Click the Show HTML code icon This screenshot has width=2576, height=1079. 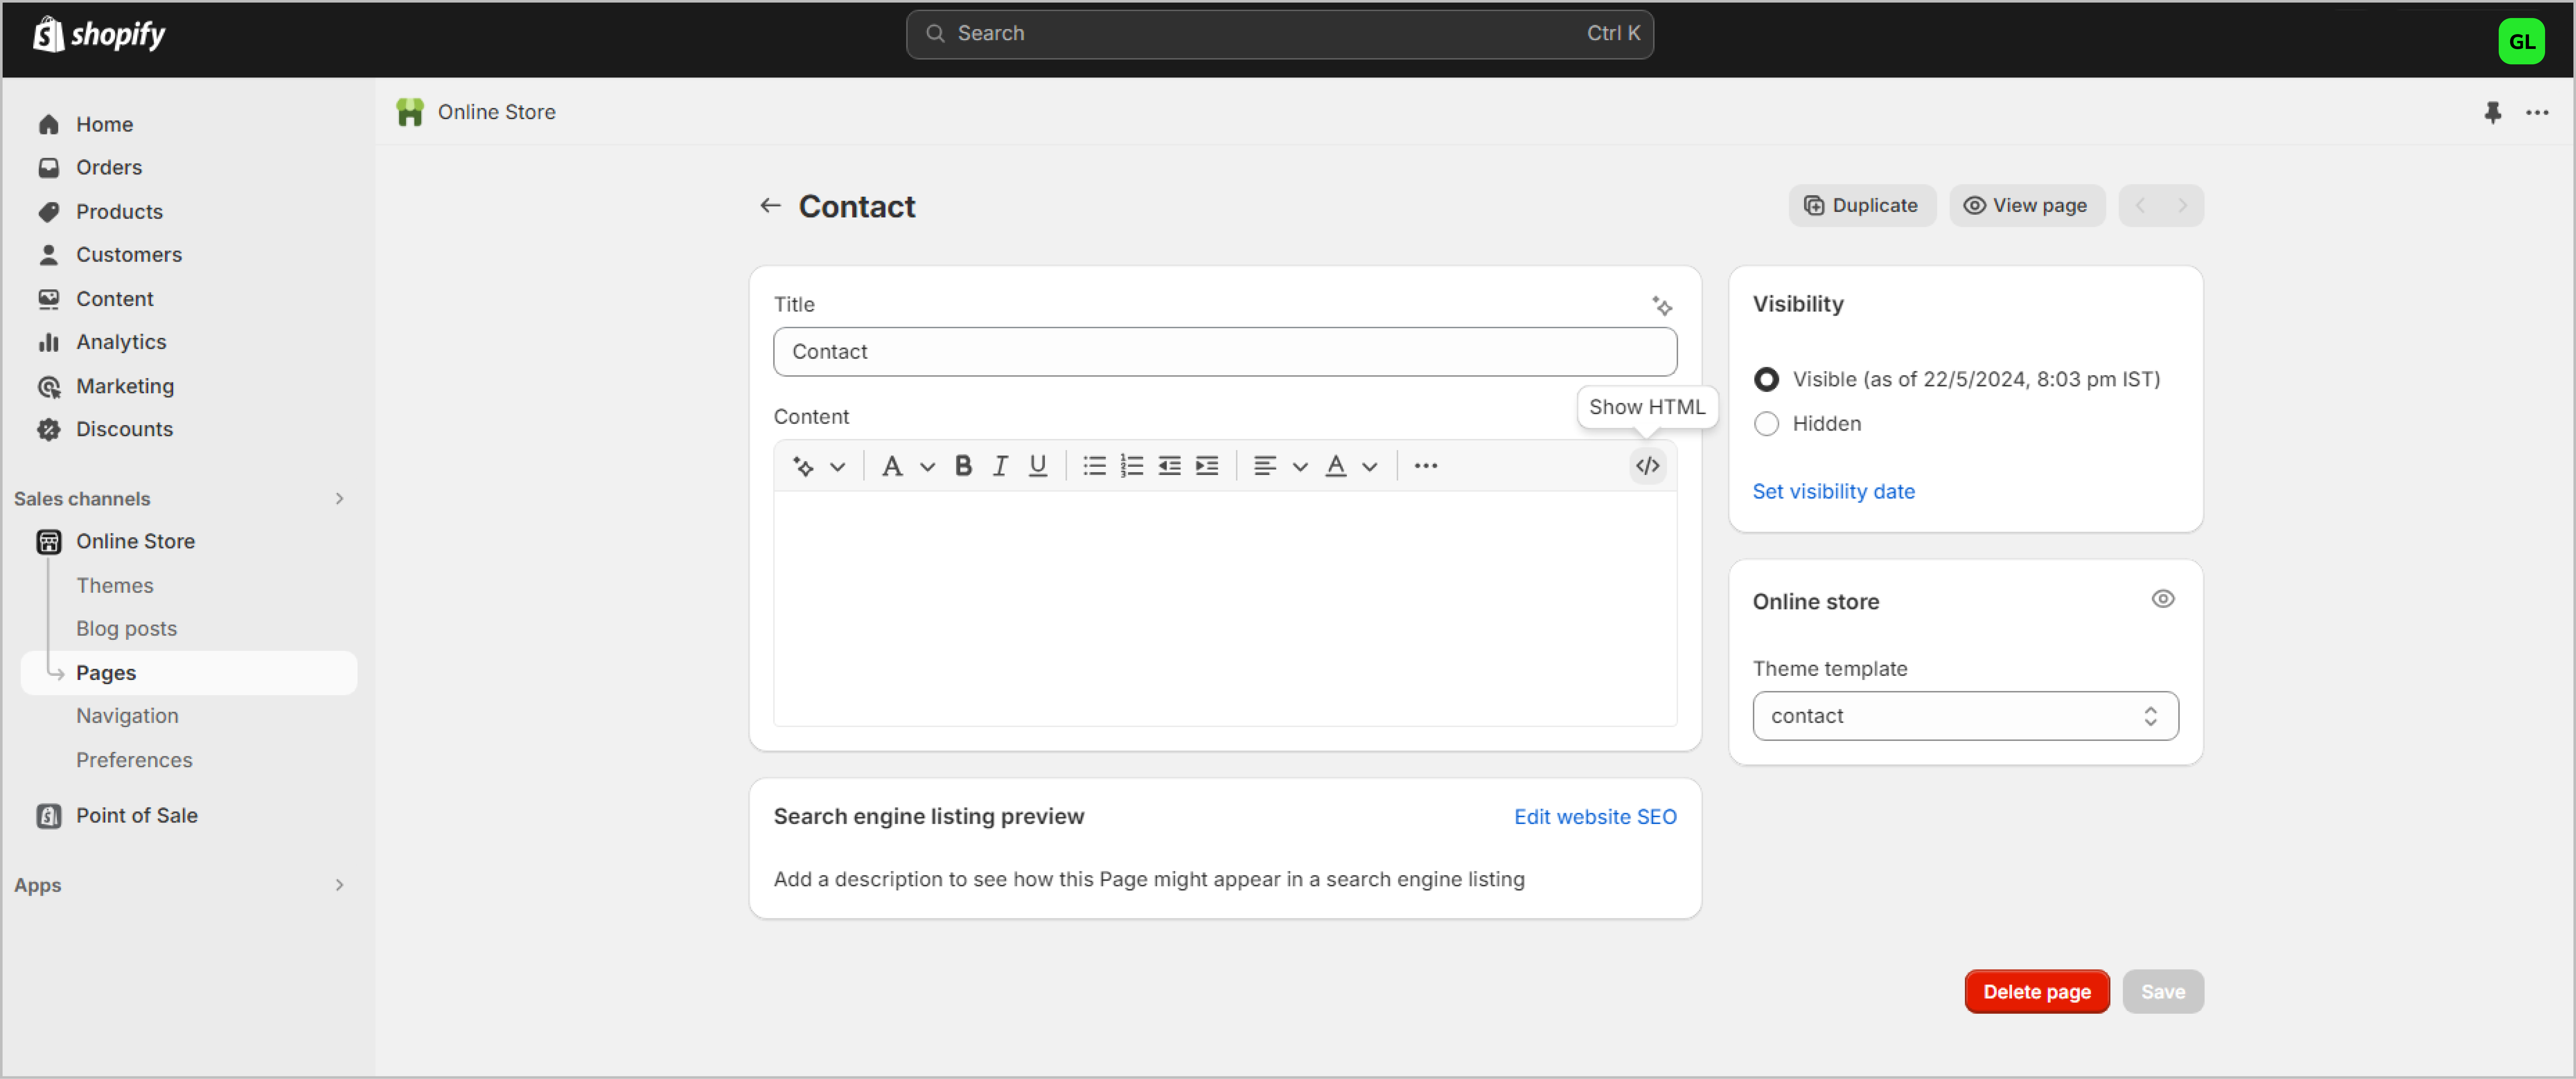pyautogui.click(x=1647, y=466)
